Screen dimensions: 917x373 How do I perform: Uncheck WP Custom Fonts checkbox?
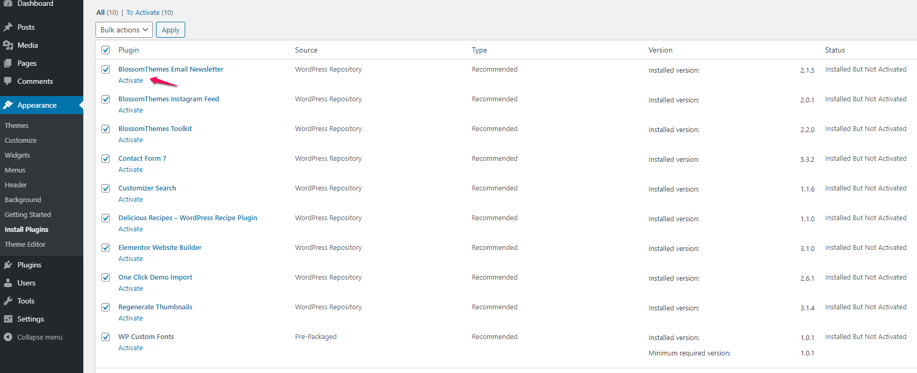tap(106, 337)
